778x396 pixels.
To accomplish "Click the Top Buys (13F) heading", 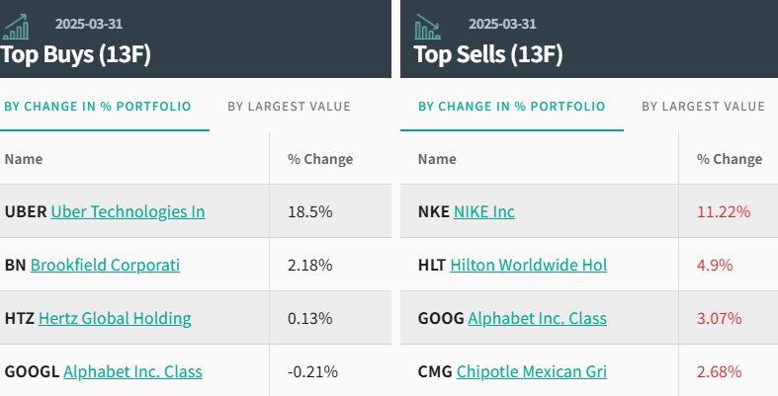I will coord(75,54).
